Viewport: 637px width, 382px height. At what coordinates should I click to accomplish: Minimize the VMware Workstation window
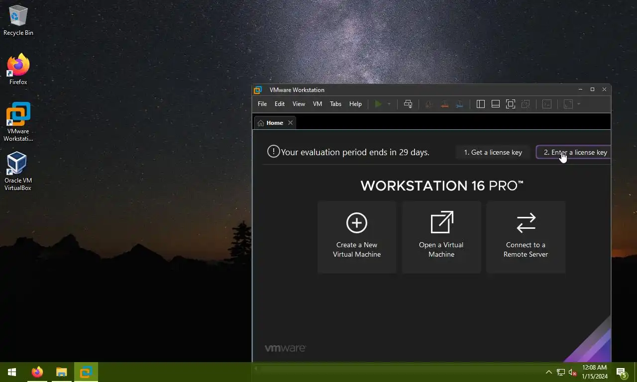[x=580, y=90]
